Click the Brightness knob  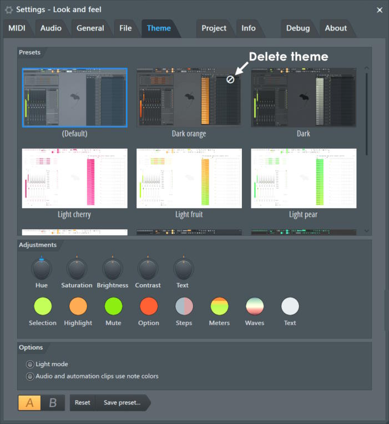tap(112, 270)
